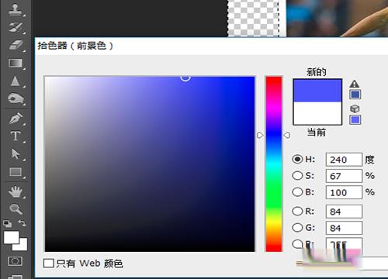Select the Zoom magnifier tool
The image size is (388, 279).
(x=16, y=209)
